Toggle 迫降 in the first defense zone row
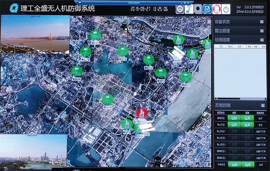The width and height of the screenshot is (270, 171). point(234,118)
